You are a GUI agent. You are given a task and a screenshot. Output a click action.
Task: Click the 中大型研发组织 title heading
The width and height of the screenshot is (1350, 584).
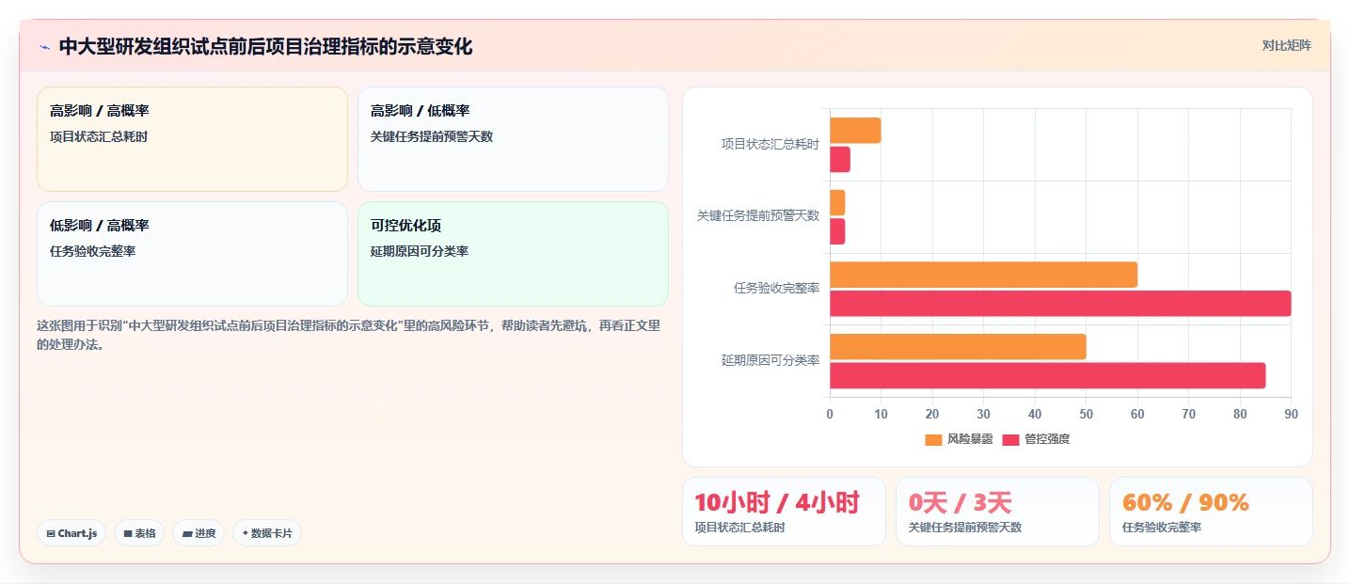point(265,46)
